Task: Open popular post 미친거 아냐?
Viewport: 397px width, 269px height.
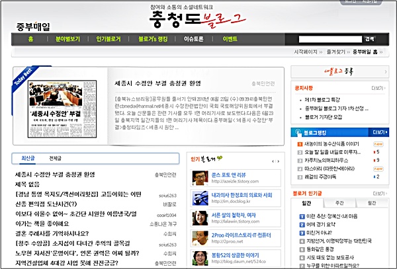Action: (x=319, y=233)
